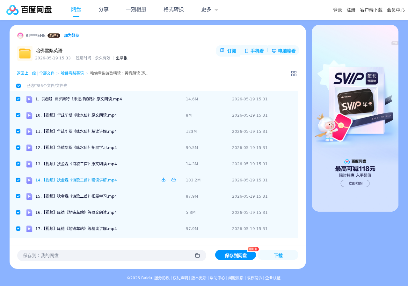Click 服务协议 footer link
The width and height of the screenshot is (408, 286).
[x=162, y=278]
